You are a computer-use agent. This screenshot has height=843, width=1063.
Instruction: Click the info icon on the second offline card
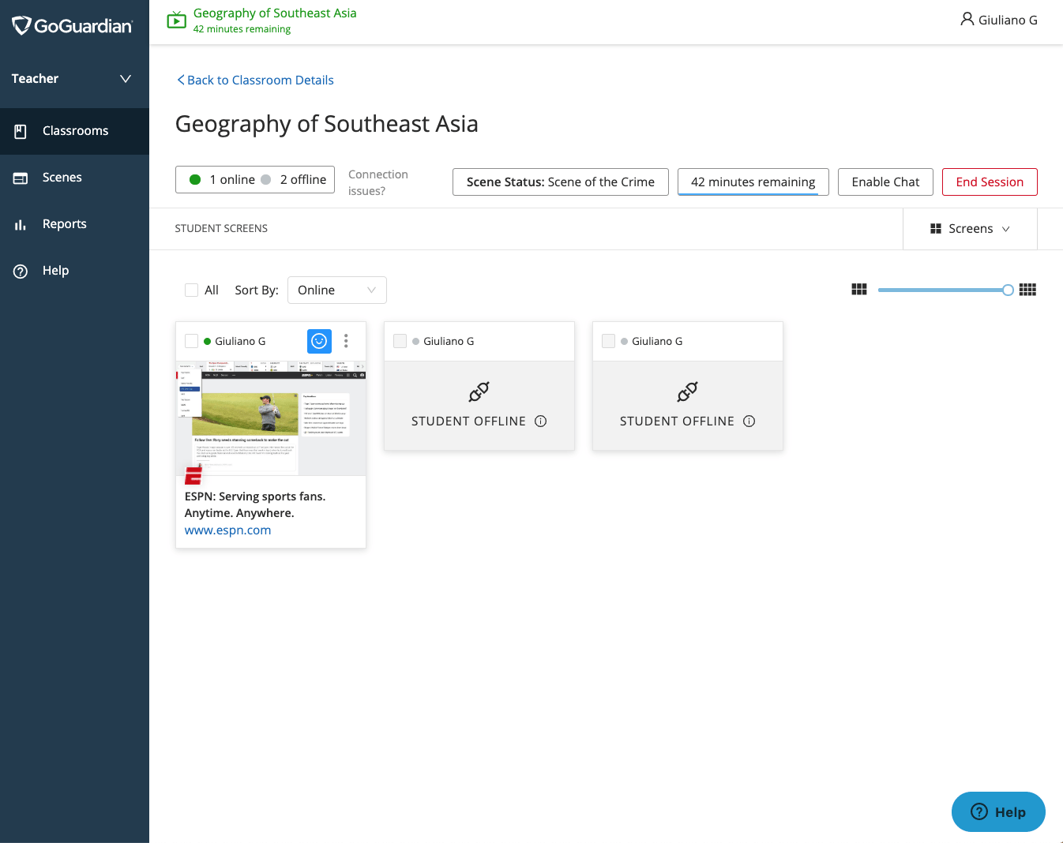point(749,421)
